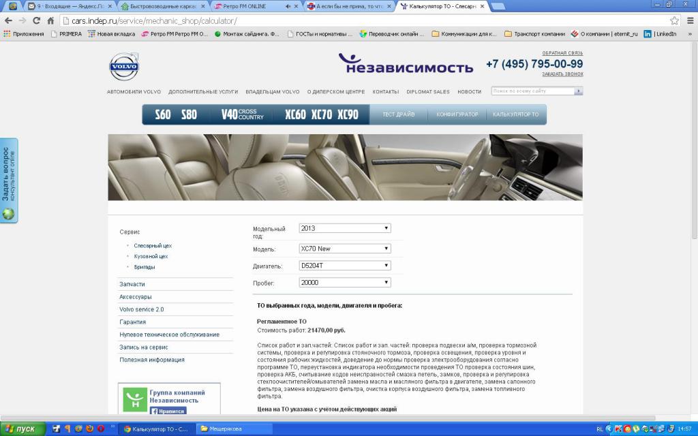This screenshot has width=698, height=436.
Task: Click the Volvo logo
Action: pos(124,67)
